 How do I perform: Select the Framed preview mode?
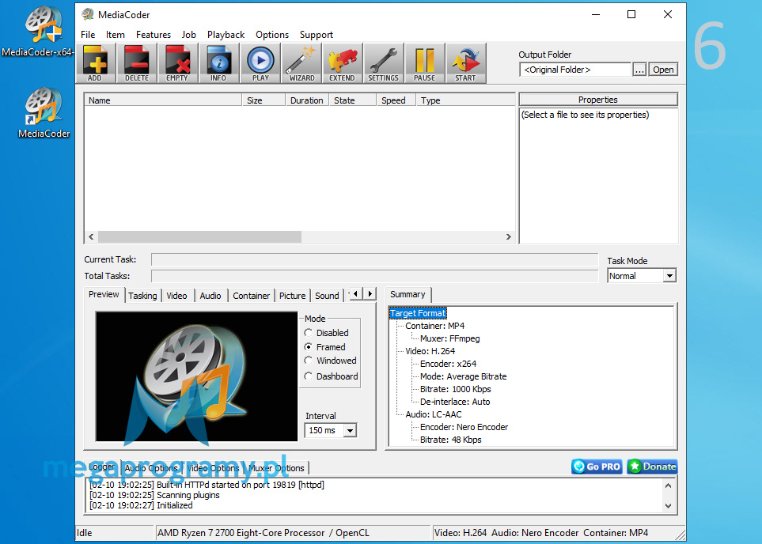coord(324,347)
